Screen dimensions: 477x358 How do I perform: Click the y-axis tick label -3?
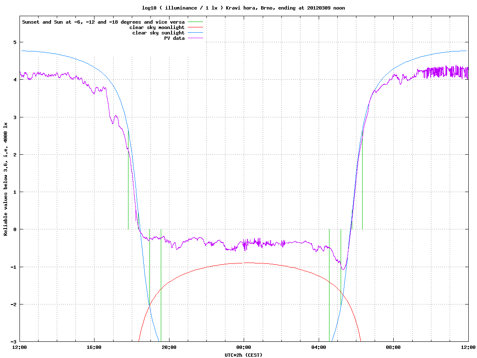click(13, 341)
